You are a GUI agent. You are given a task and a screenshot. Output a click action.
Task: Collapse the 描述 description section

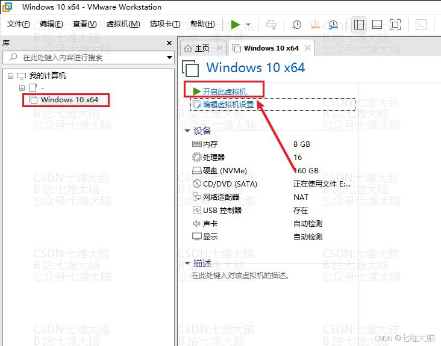(x=187, y=264)
